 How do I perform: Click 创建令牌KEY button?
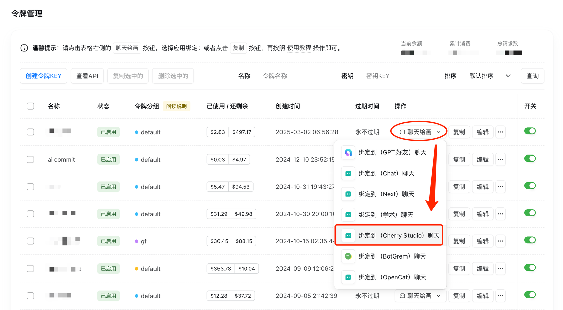tap(44, 76)
